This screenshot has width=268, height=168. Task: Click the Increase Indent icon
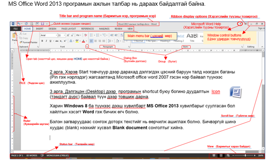point(116,35)
